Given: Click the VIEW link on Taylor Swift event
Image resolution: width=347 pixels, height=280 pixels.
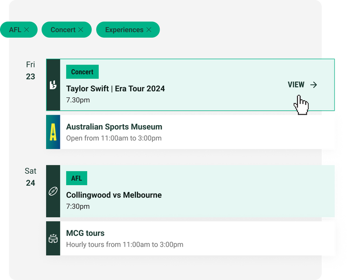Looking at the screenshot, I should tap(296, 85).
